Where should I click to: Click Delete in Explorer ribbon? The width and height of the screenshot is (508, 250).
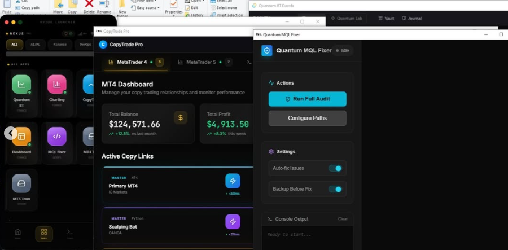89,7
